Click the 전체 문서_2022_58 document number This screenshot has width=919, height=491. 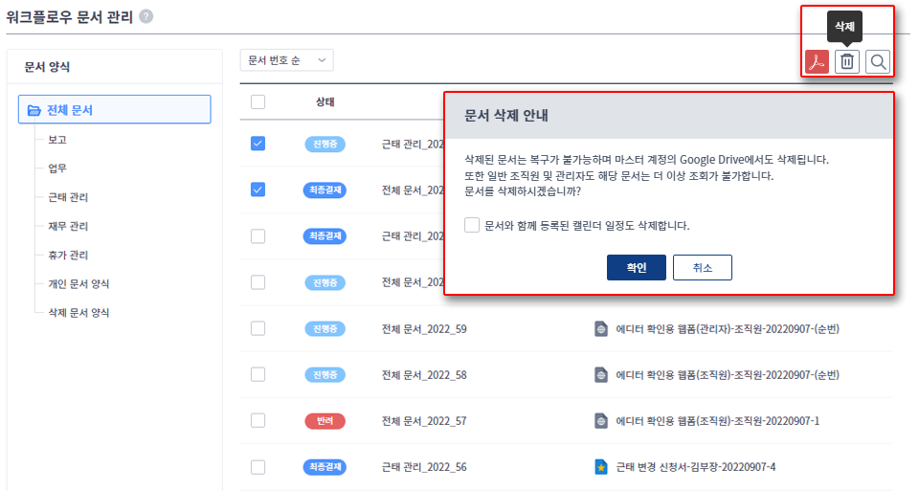pyautogui.click(x=424, y=375)
